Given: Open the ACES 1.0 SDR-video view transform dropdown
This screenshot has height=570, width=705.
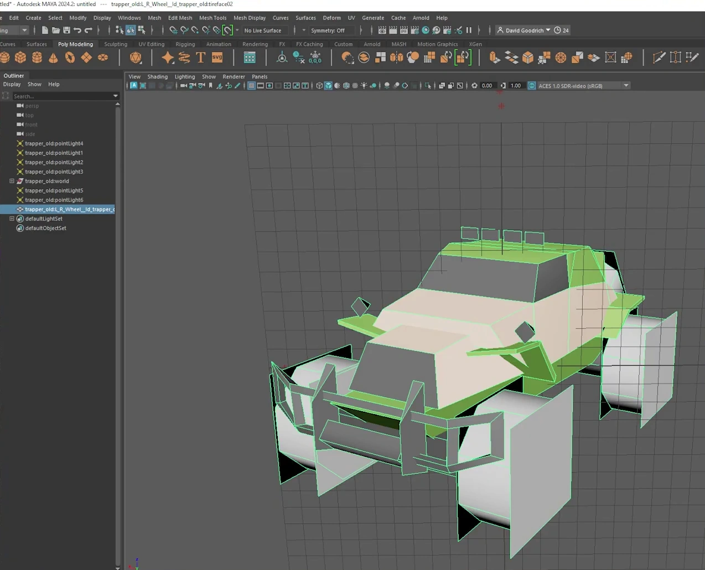Looking at the screenshot, I should (x=626, y=86).
